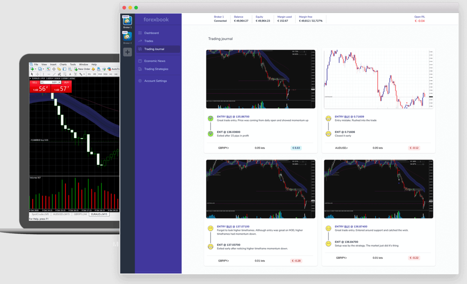467x284 pixels.
Task: Click the BUY link at 0.71609 entry
Action: [x=347, y=117]
